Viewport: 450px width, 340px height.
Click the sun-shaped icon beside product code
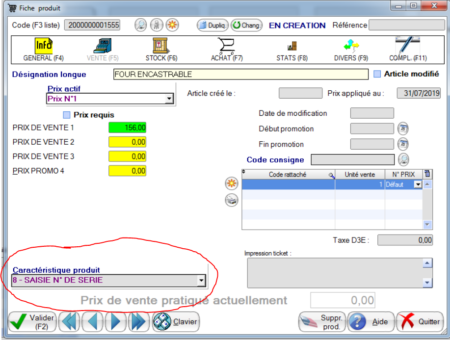(x=172, y=25)
